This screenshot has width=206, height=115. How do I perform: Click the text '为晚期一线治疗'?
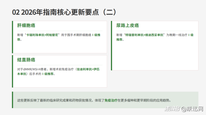[177, 35]
